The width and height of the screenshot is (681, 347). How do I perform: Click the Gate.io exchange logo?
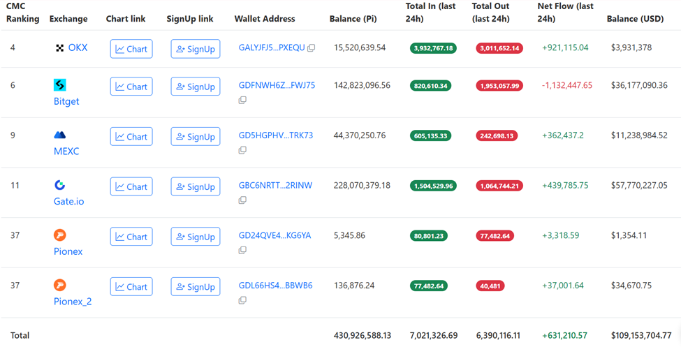60,185
